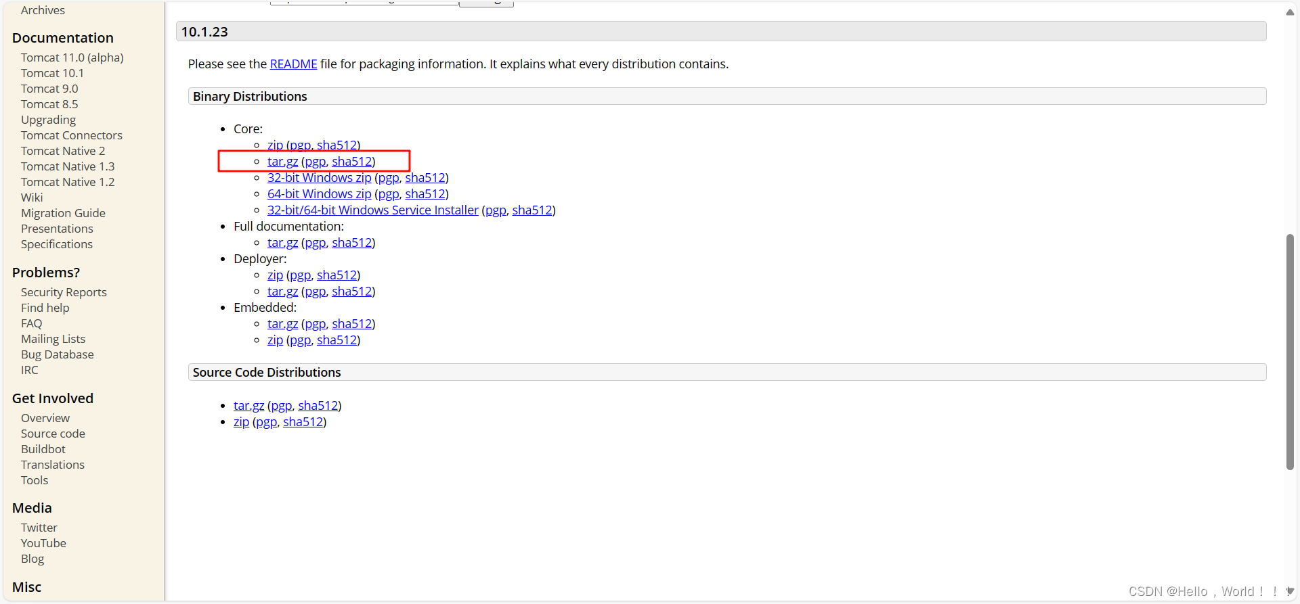Go to the Upgrading page
The width and height of the screenshot is (1300, 604).
[48, 120]
